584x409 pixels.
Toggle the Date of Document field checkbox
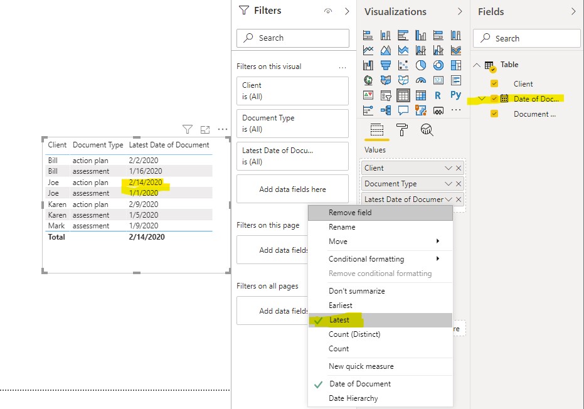pos(494,98)
